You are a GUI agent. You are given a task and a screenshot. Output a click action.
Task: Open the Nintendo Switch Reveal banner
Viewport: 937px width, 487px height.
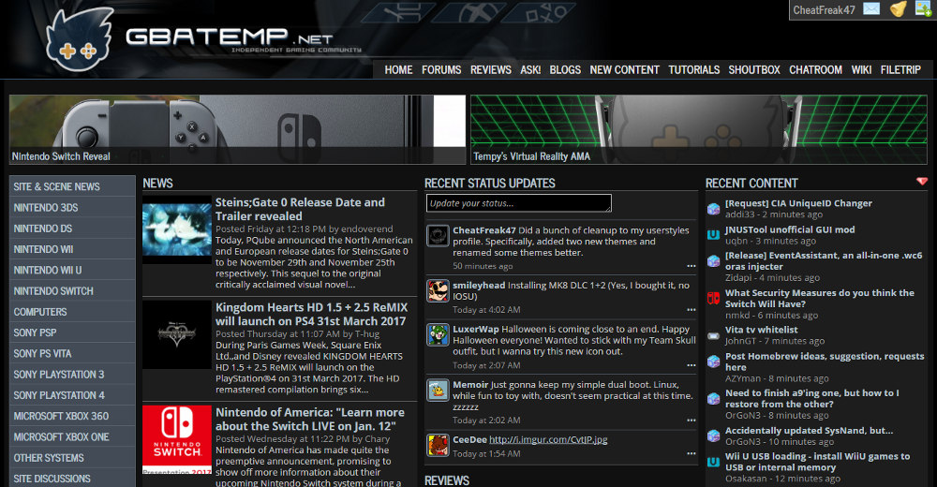237,129
